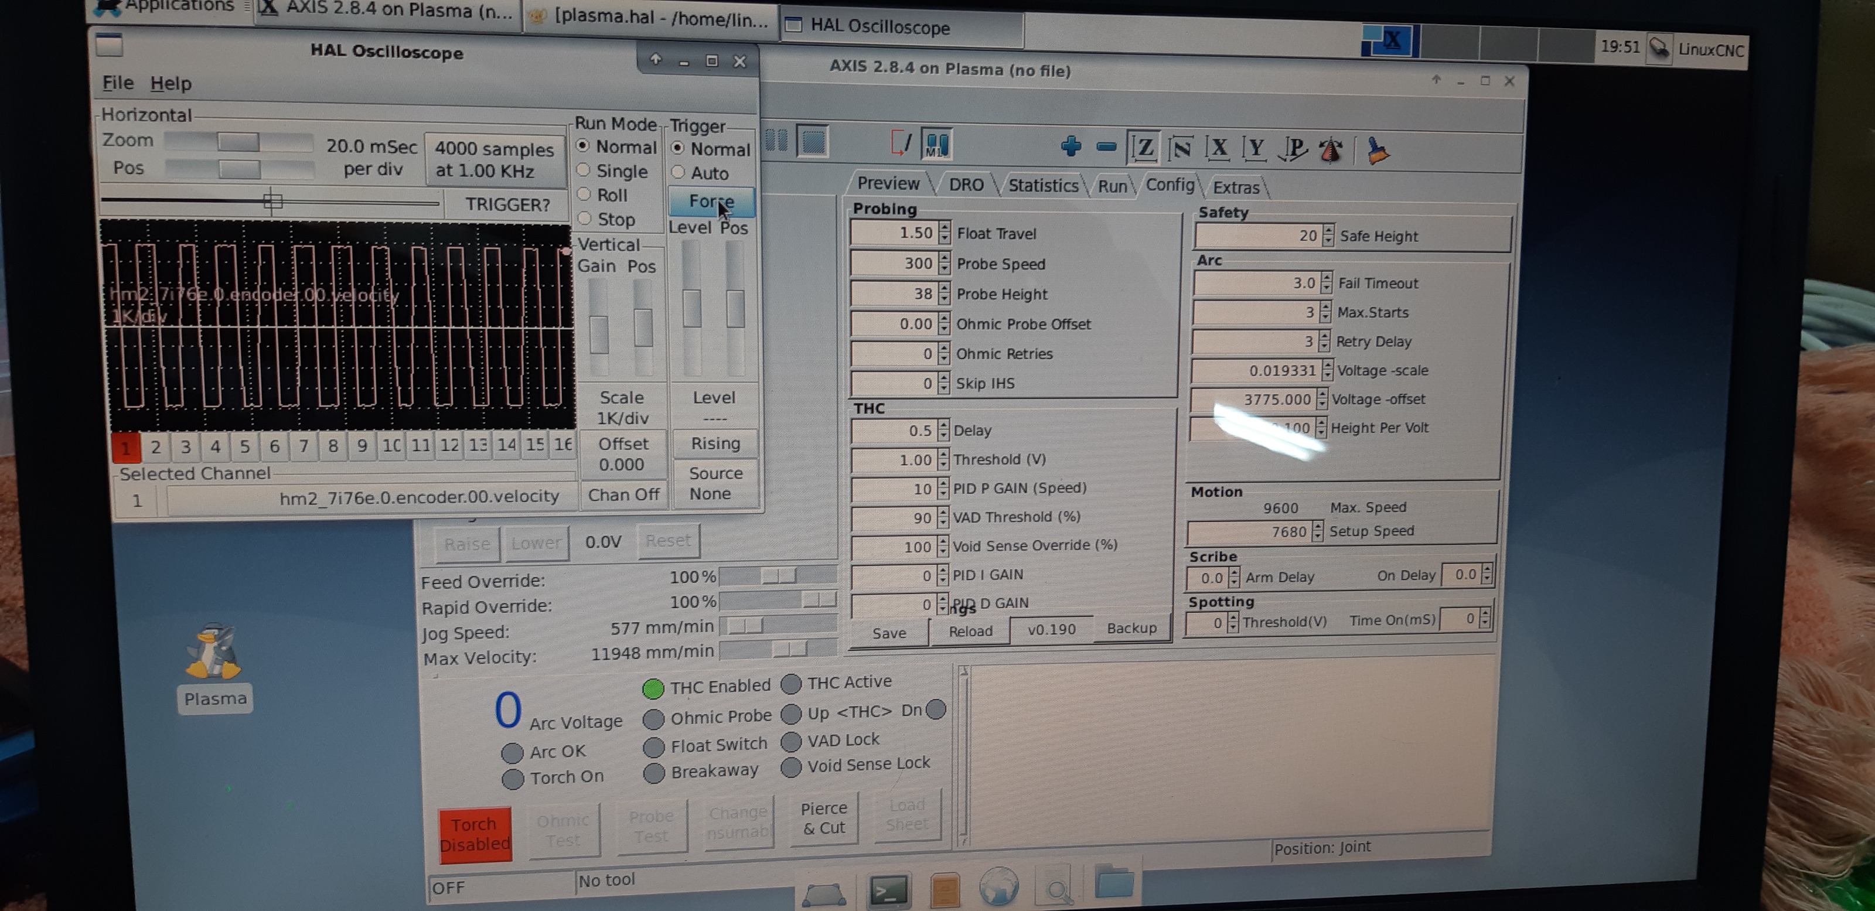Switch to the DRO tab
The width and height of the screenshot is (1875, 911).
click(966, 185)
